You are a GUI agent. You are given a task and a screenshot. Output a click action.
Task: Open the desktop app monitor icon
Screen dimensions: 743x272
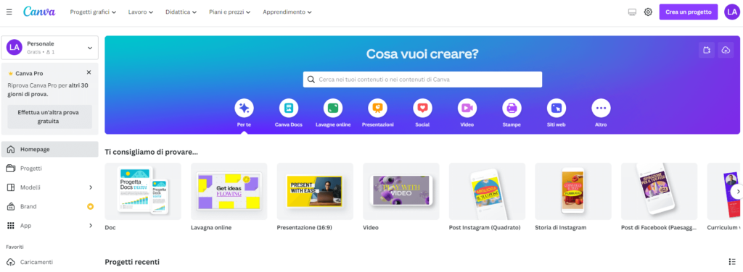click(632, 12)
